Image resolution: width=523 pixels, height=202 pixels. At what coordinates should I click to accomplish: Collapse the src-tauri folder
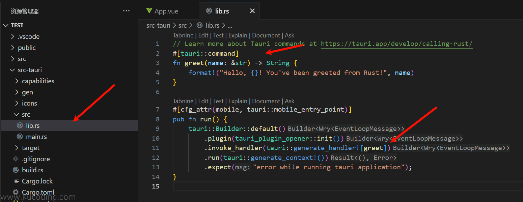(12, 70)
